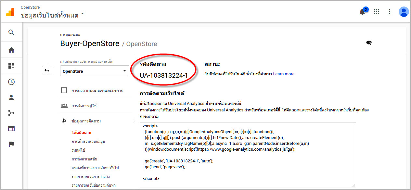Click the code textarea resize handle
The image size is (411, 190).
[353, 185]
